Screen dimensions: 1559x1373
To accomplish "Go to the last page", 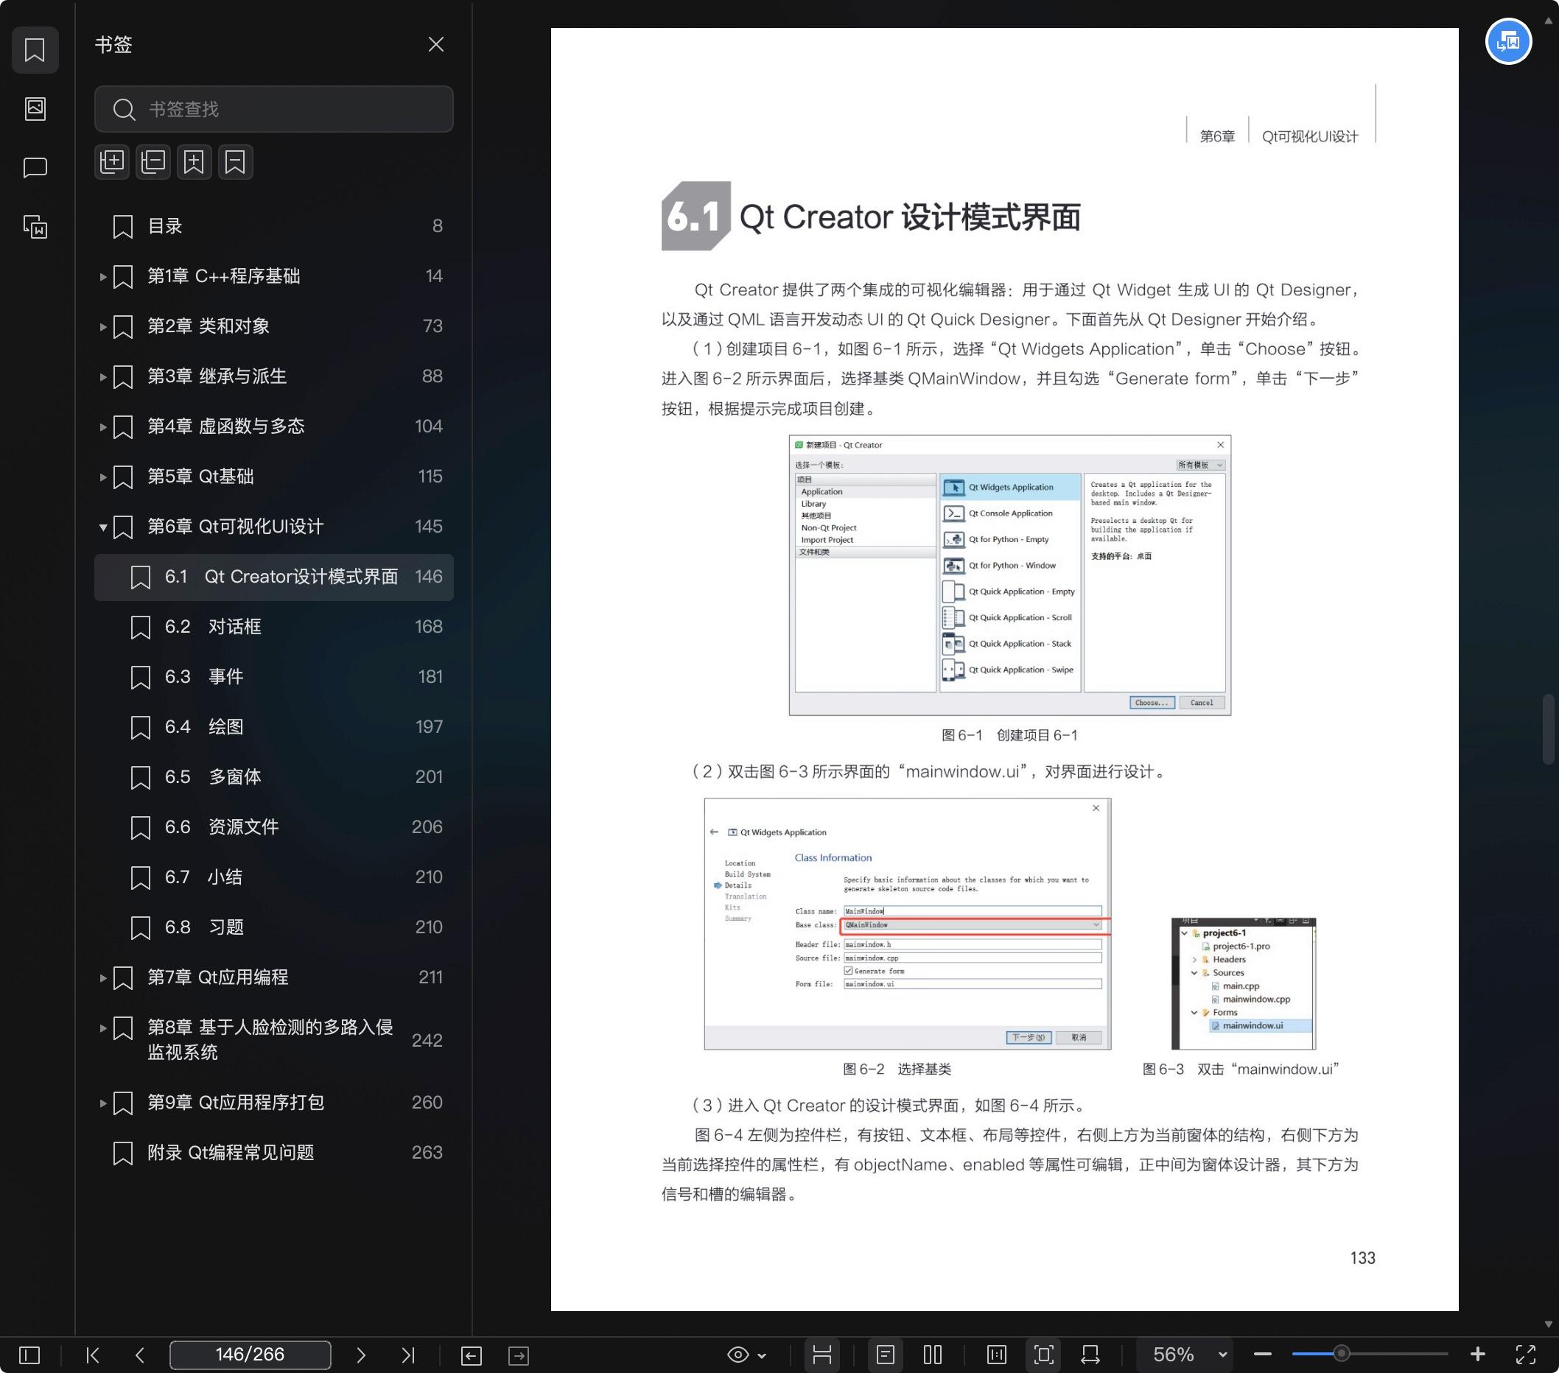I will 408,1355.
